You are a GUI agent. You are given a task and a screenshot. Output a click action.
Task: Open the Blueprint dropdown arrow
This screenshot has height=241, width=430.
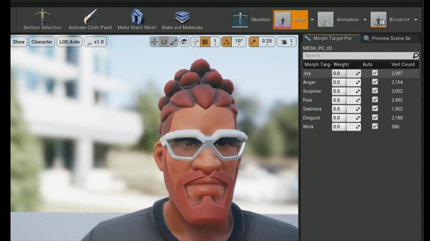(x=416, y=19)
